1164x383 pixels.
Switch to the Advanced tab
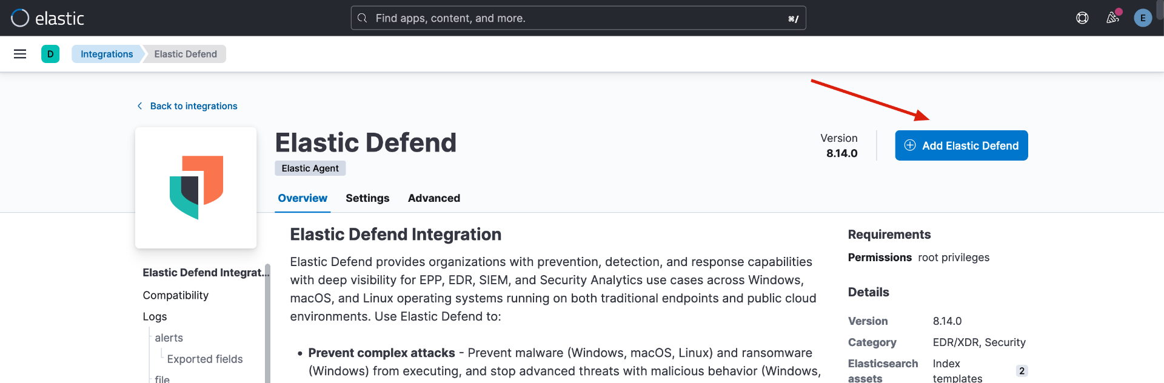tap(434, 198)
